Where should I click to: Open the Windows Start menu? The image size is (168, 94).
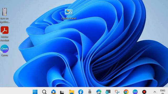35,92
